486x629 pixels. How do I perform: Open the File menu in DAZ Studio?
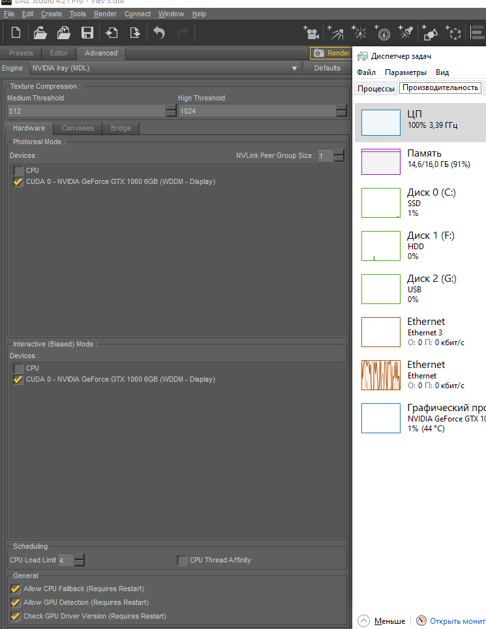coord(9,14)
